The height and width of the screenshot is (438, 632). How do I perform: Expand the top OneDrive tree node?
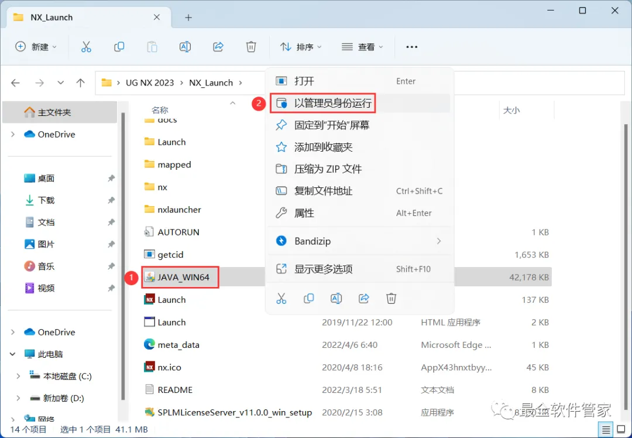tap(13, 134)
